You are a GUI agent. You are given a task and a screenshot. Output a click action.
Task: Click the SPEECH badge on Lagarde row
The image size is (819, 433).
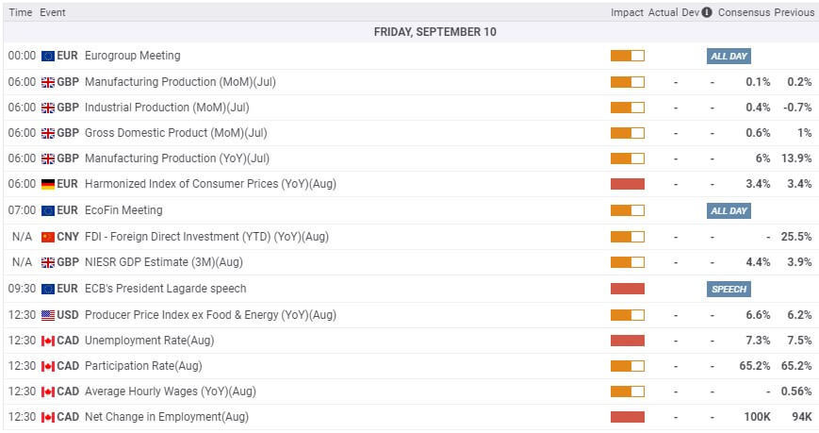728,289
